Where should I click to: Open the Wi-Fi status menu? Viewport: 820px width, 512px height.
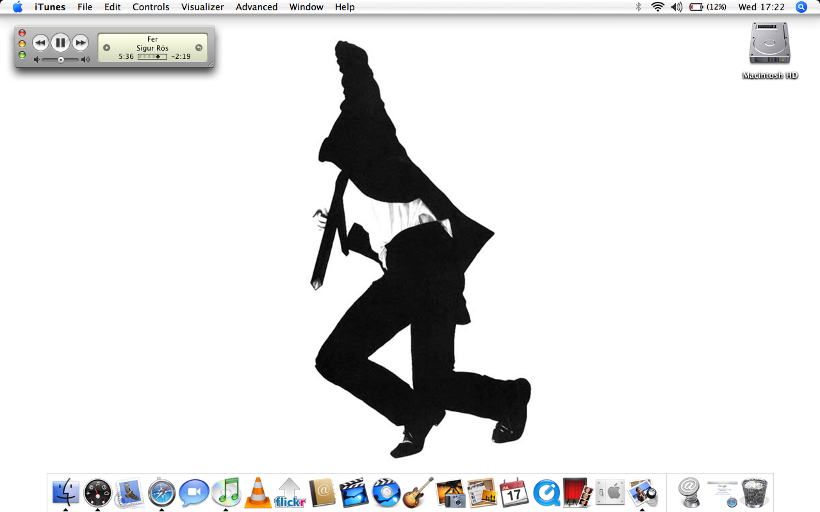[657, 7]
